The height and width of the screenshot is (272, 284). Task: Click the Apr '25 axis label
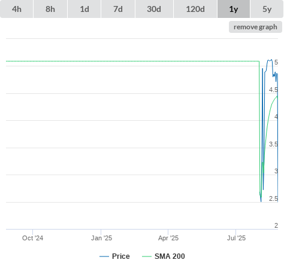[x=168, y=238]
